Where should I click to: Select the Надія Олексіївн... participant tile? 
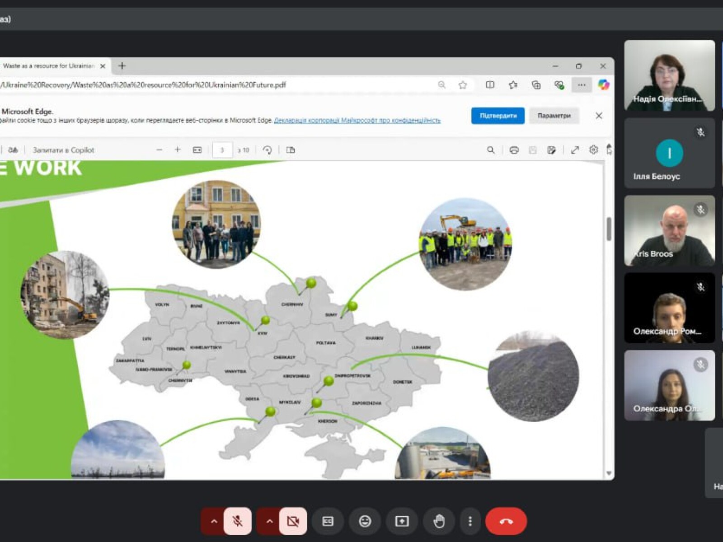pos(670,75)
